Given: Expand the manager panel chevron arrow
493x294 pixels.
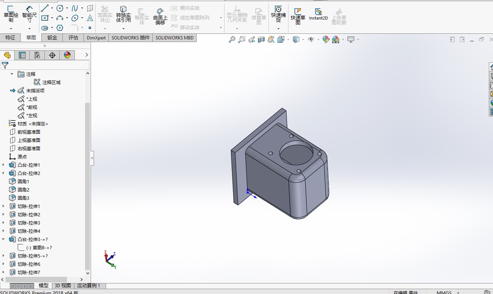Looking at the screenshot, I should (x=86, y=55).
